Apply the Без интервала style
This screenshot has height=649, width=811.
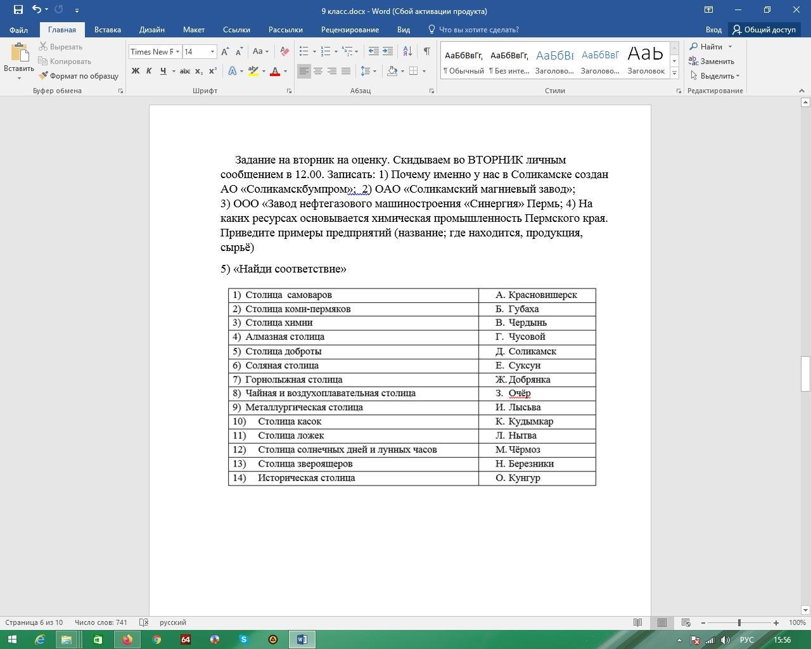(x=509, y=61)
